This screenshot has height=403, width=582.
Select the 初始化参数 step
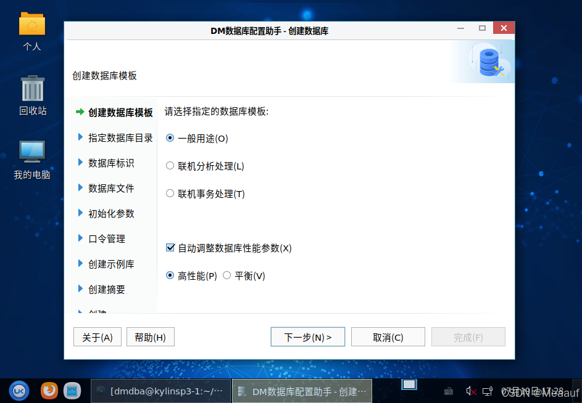click(111, 214)
